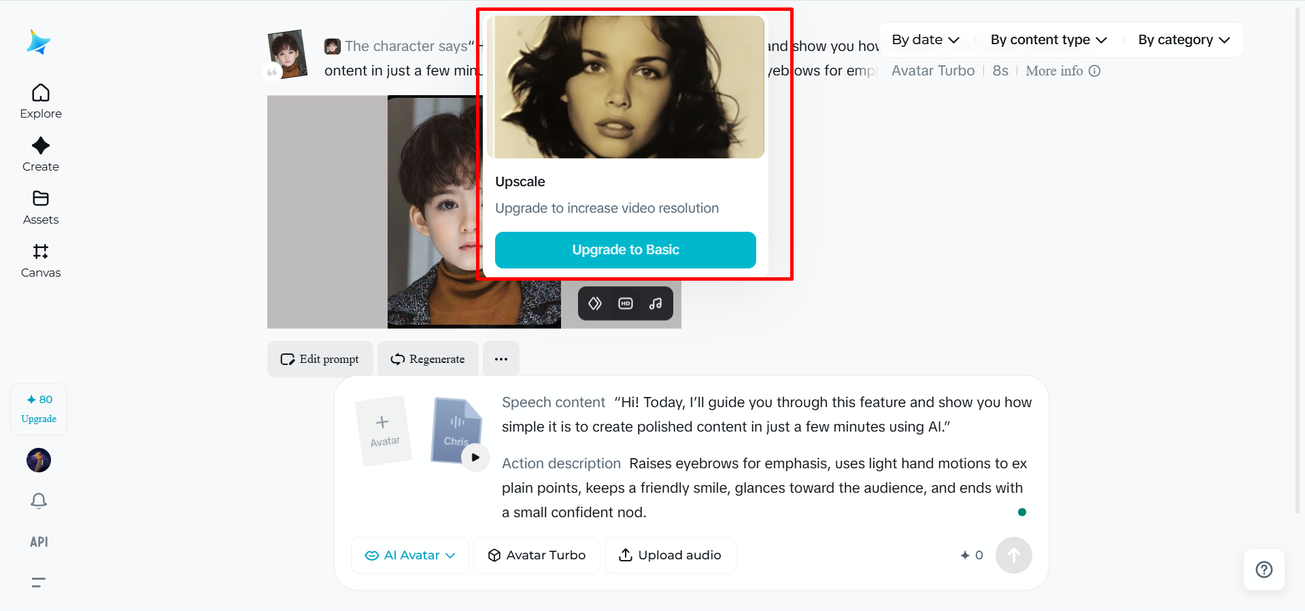The image size is (1305, 611).
Task: Select the Avatar Turbo model option
Action: pyautogui.click(x=537, y=555)
